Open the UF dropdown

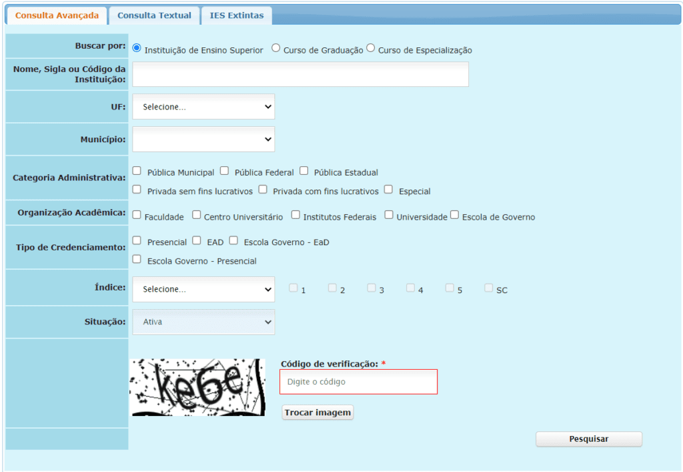click(203, 107)
